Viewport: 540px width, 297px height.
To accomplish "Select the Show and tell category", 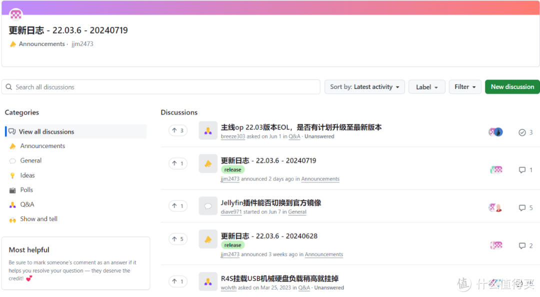I will click(x=38, y=218).
